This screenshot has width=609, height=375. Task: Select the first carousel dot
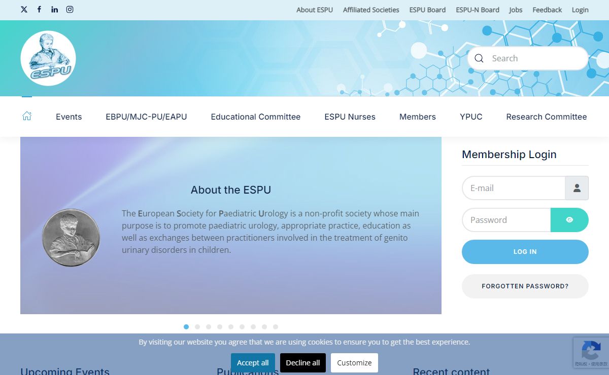point(186,327)
